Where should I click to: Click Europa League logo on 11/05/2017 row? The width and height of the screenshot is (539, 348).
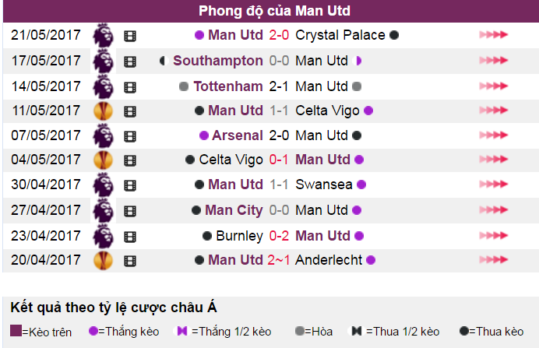(x=103, y=111)
